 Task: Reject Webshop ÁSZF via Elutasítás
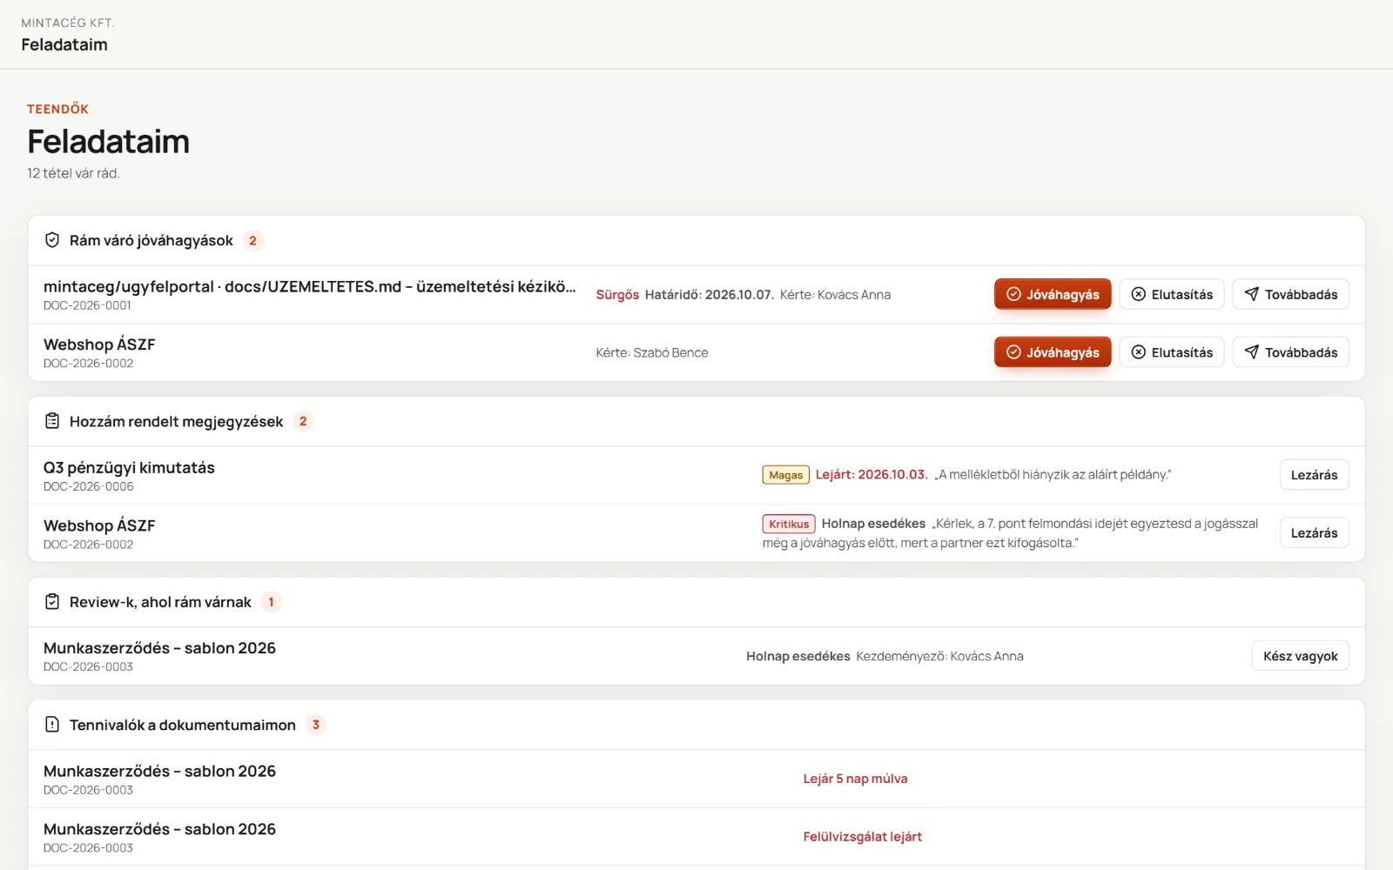[1172, 352]
